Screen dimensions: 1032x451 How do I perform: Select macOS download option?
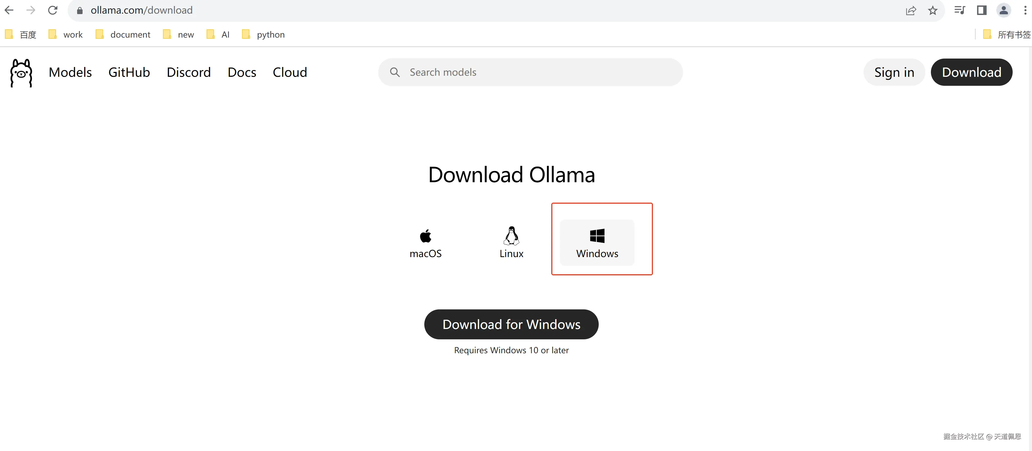coord(425,243)
